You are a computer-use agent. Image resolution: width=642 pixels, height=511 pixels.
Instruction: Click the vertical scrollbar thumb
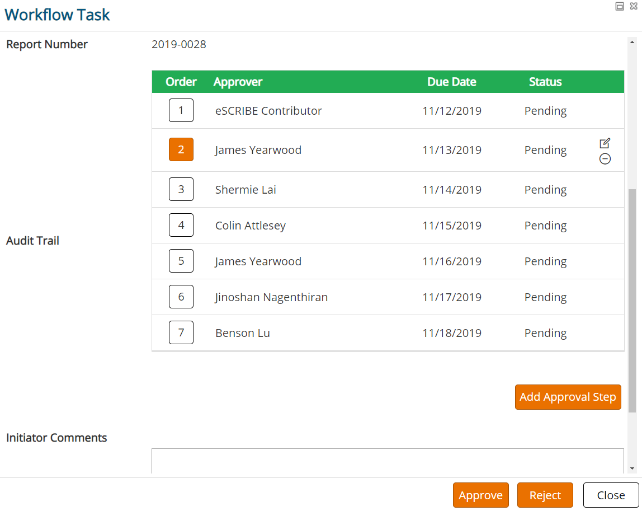point(632,301)
